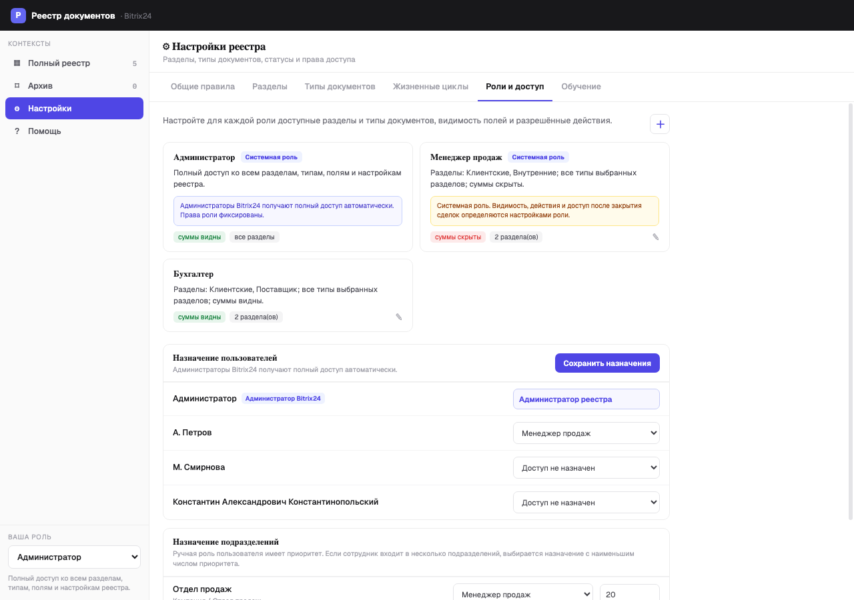The width and height of the screenshot is (854, 600).
Task: Click Назначение подразделений heading
Action: [x=226, y=542]
